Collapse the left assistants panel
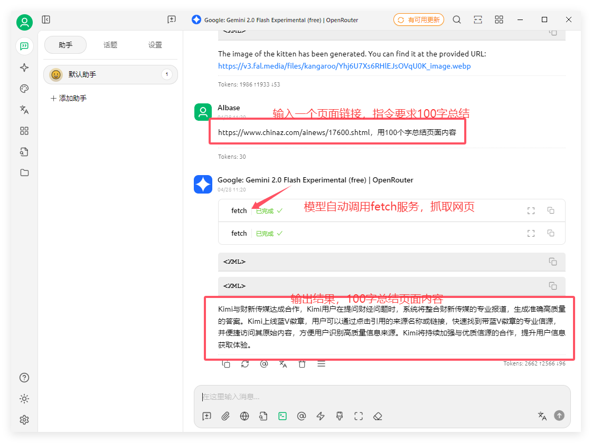 coord(46,20)
